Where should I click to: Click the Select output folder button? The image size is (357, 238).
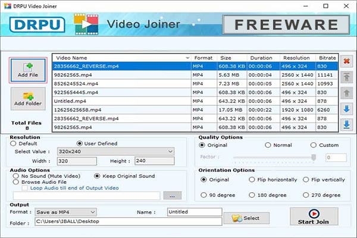click(246, 218)
